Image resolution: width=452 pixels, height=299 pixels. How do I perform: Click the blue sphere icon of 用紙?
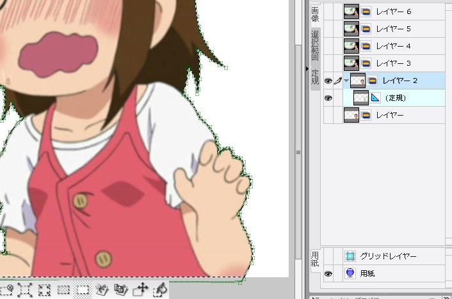point(350,273)
